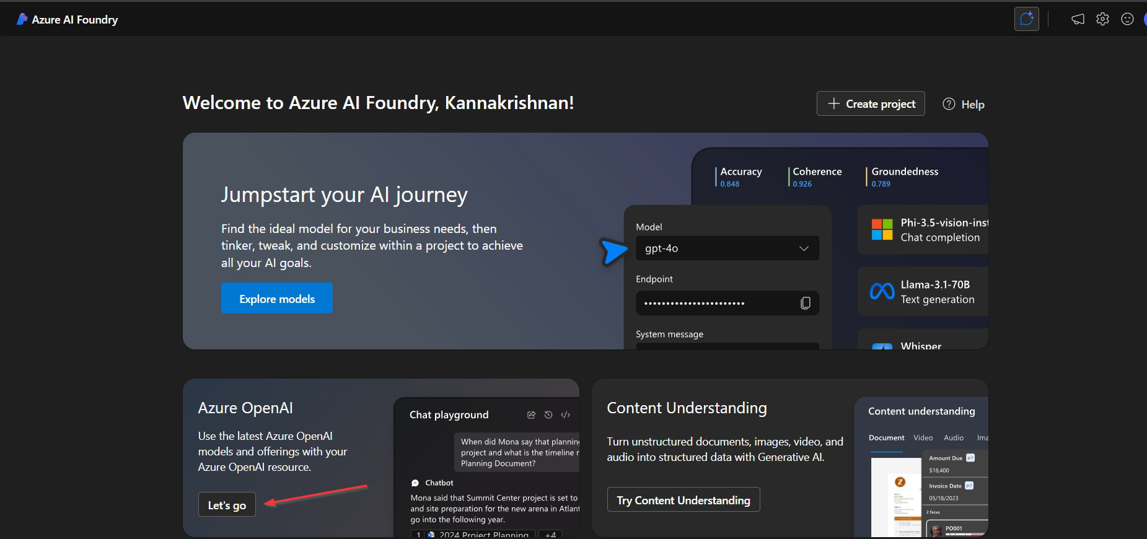The image size is (1147, 539).
Task: Click the view code icon in Chat playground
Action: coord(565,415)
